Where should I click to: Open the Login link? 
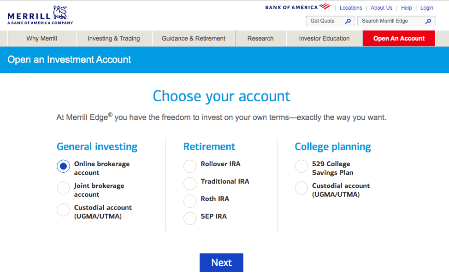click(427, 8)
